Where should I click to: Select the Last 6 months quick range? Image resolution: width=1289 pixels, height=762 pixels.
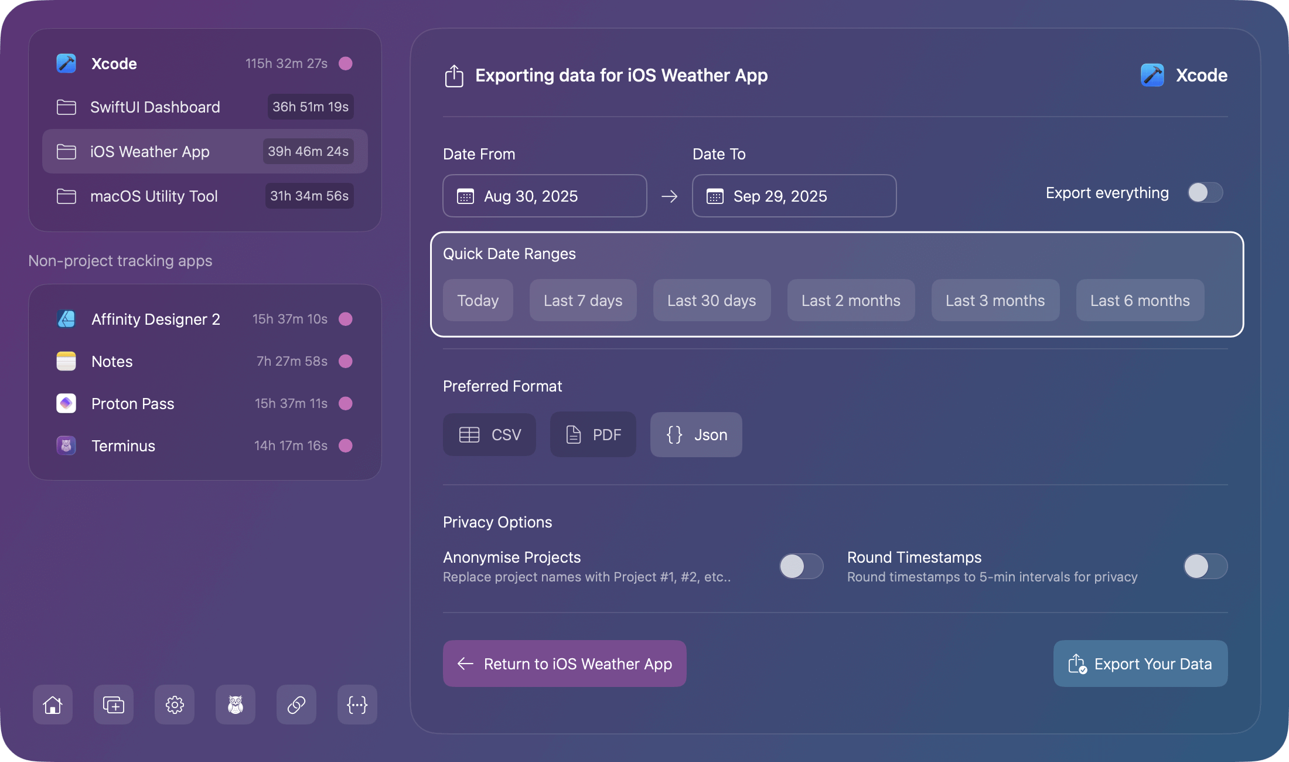(1140, 300)
